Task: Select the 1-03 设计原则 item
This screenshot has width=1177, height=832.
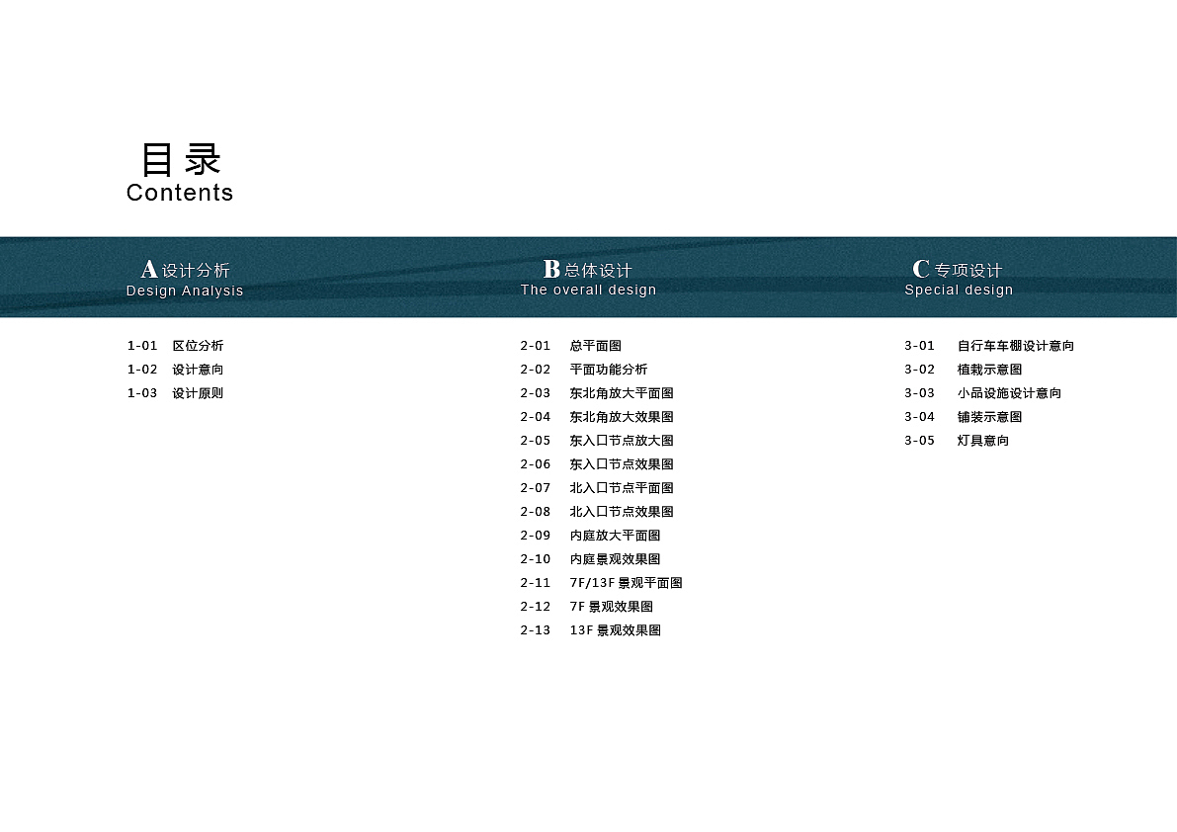Action: (178, 392)
